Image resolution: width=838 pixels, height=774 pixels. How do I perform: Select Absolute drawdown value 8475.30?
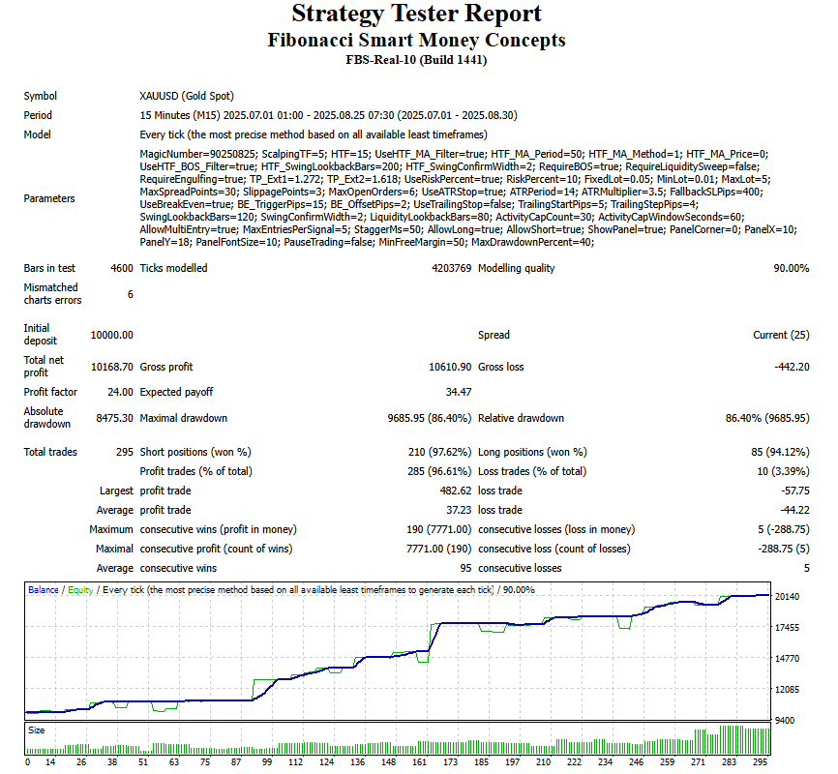[x=114, y=418]
